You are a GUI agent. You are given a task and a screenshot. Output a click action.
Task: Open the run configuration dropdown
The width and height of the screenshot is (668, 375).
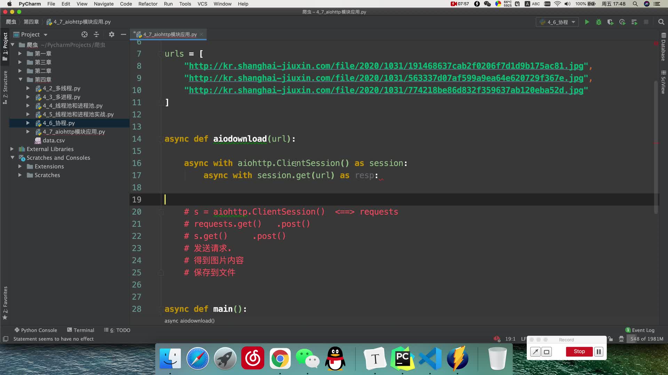(x=557, y=22)
